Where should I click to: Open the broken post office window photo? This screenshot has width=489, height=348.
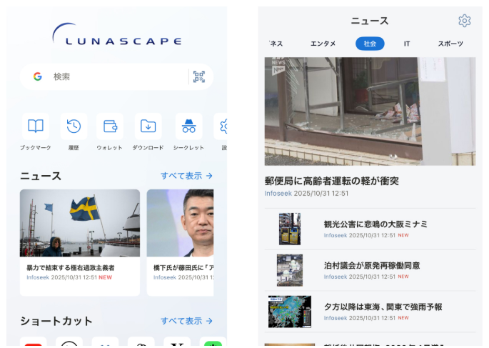[x=370, y=111]
